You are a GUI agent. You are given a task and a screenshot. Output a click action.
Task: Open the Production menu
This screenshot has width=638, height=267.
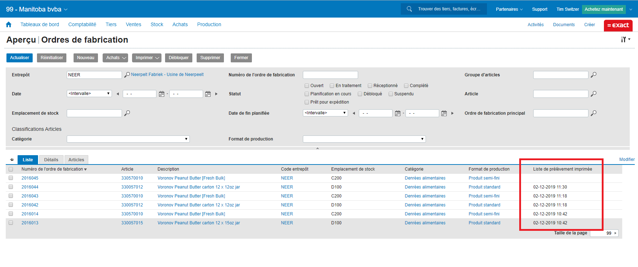209,24
